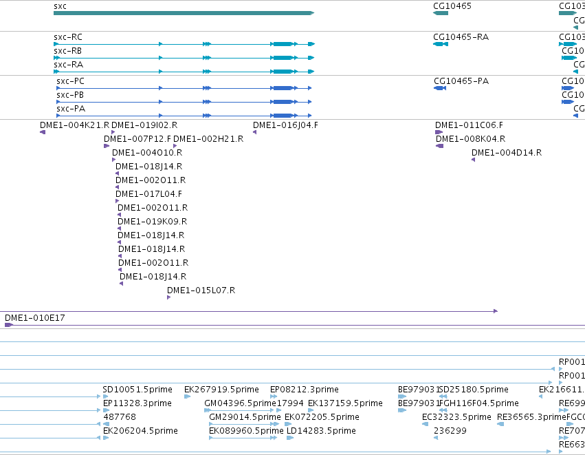Select the sxc-RC transcript label

click(68, 37)
